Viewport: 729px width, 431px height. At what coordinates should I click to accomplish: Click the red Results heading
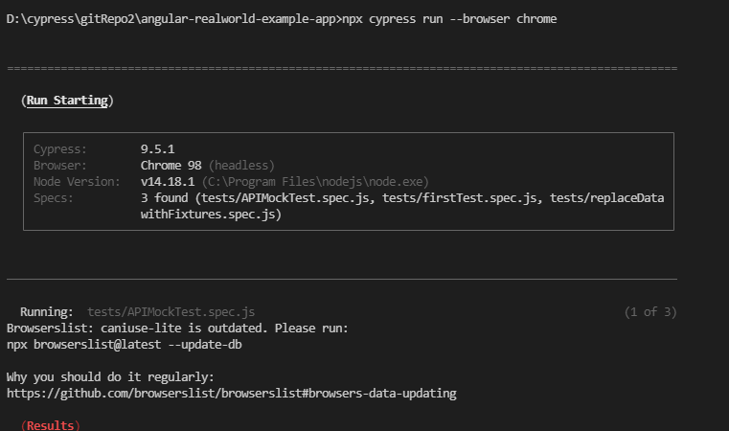tap(51, 425)
